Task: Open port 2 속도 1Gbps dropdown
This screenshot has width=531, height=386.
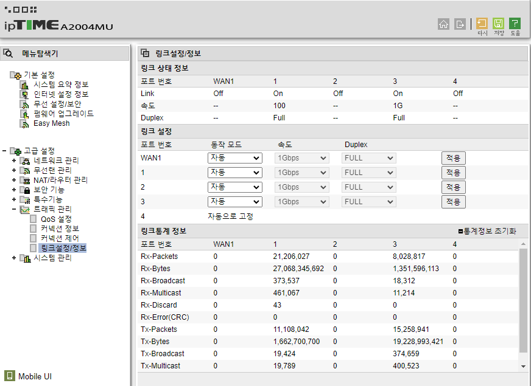Action: (301, 187)
